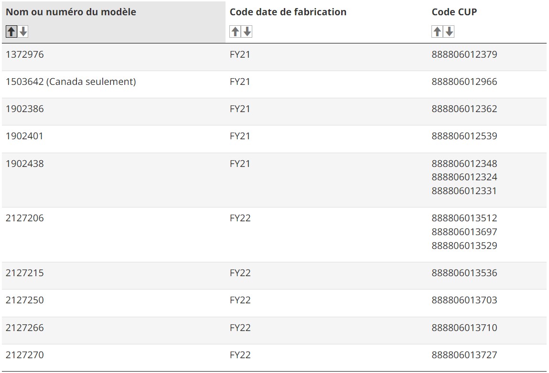The image size is (549, 373).
Task: Click UPC code 888806013710
Action: click(x=464, y=328)
